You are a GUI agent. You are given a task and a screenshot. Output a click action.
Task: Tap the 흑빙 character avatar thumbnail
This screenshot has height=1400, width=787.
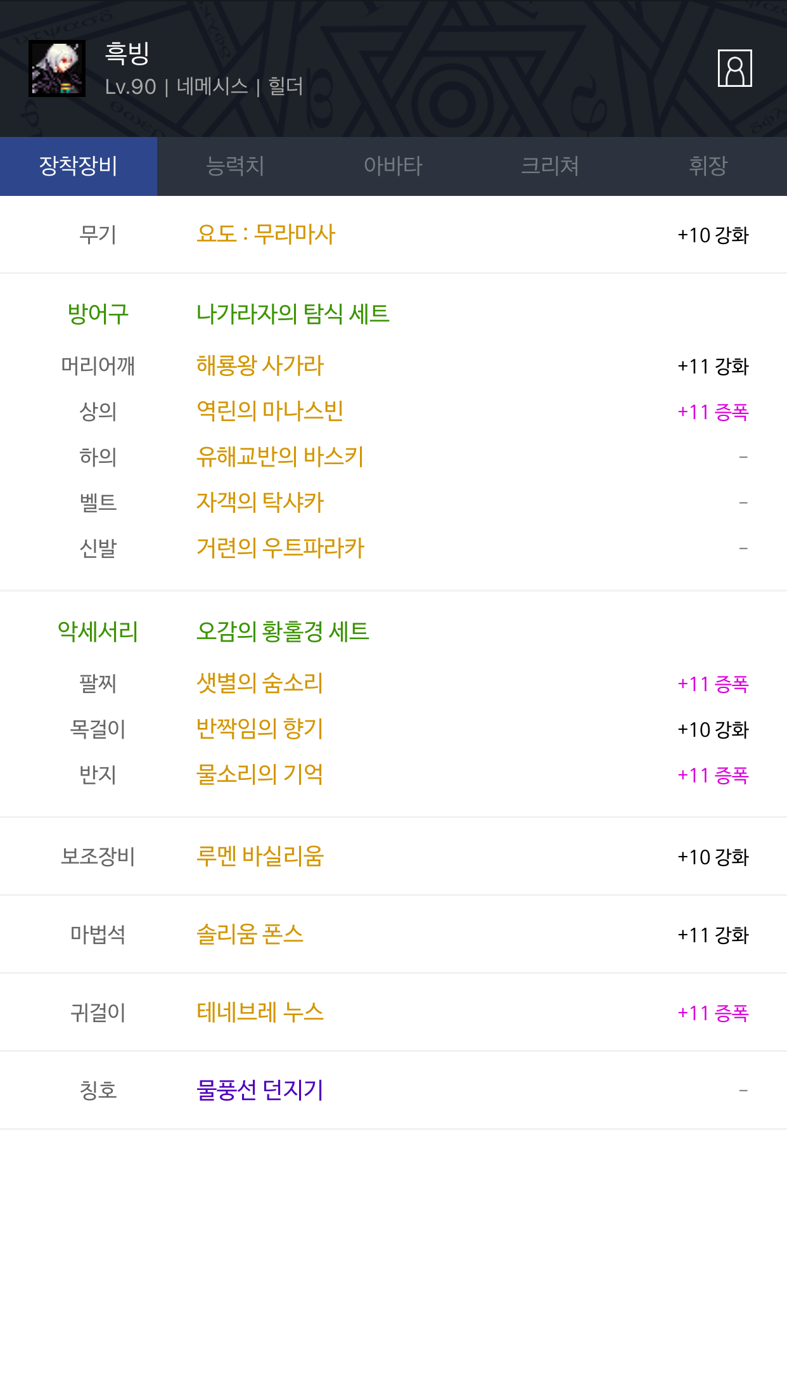[x=57, y=68]
